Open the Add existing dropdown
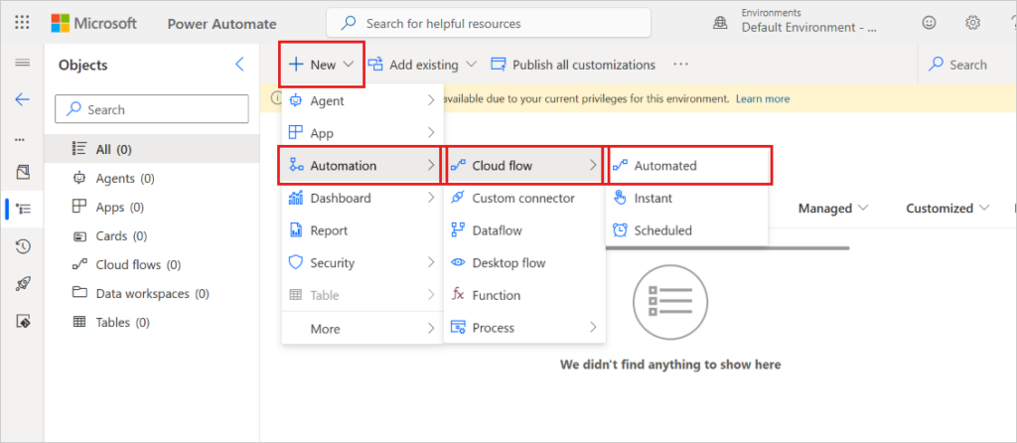Viewport: 1017px width, 443px height. pos(422,65)
